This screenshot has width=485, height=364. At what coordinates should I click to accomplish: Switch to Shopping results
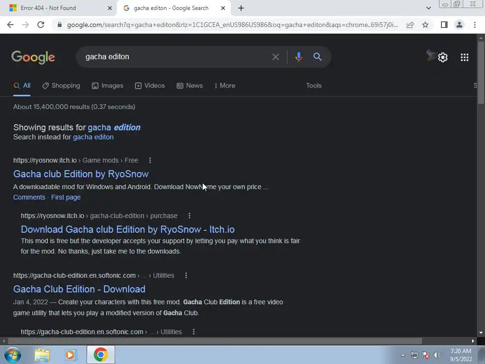coord(61,86)
